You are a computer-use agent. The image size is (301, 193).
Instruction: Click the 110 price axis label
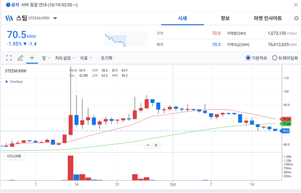(286, 78)
